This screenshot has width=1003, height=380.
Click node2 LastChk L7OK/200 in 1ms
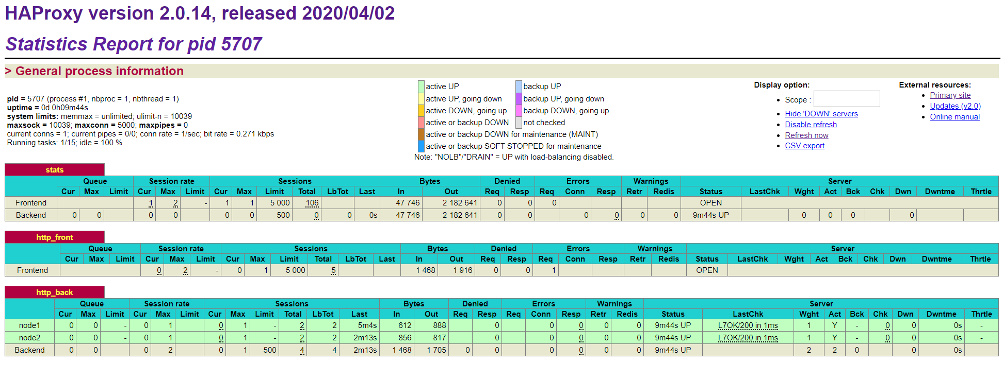(x=748, y=338)
